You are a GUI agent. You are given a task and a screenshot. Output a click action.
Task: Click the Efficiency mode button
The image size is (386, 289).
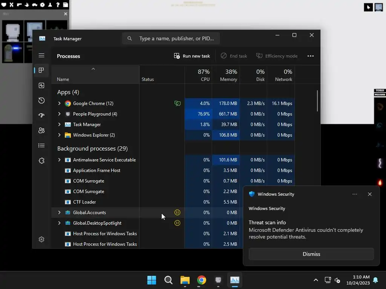click(x=277, y=56)
